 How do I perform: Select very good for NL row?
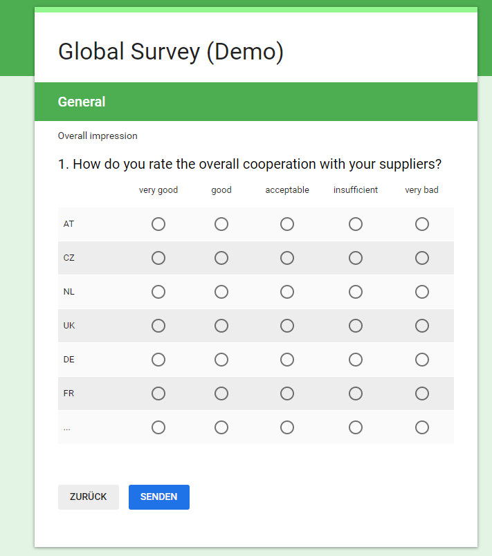pos(158,292)
